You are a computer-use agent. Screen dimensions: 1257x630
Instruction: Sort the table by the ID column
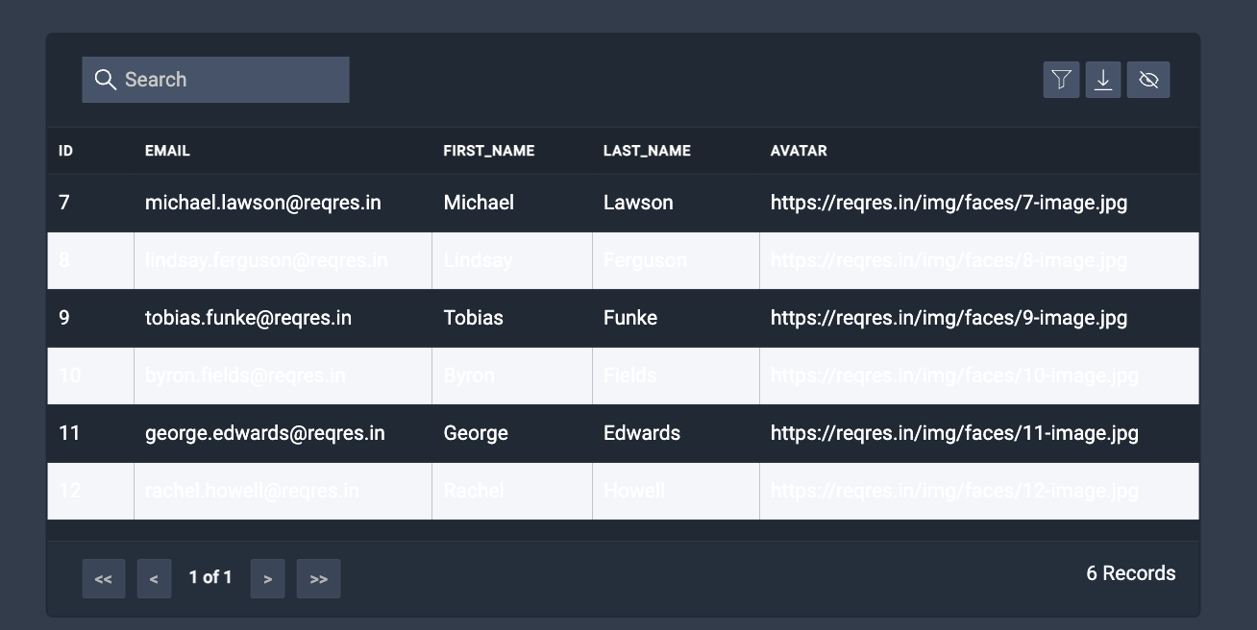pos(63,151)
